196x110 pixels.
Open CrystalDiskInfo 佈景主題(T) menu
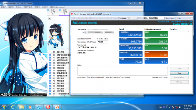point(28,7)
